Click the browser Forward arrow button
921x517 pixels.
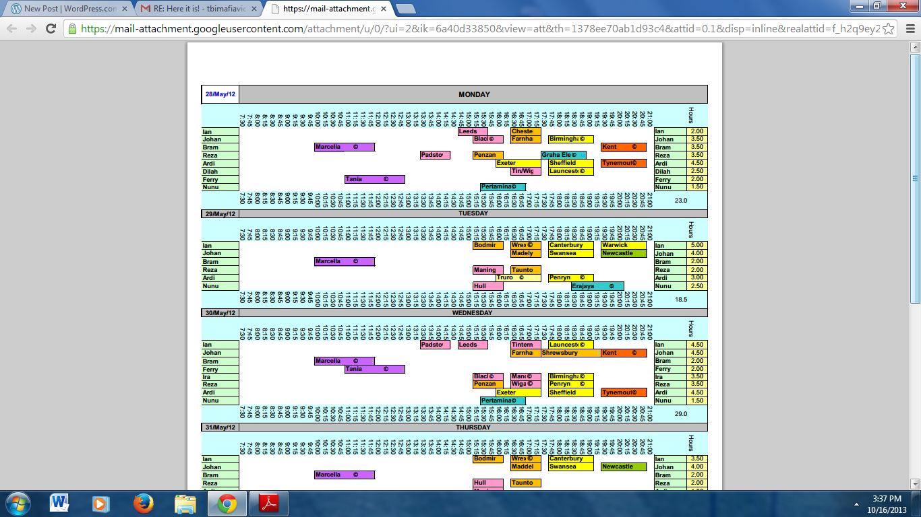click(x=31, y=29)
